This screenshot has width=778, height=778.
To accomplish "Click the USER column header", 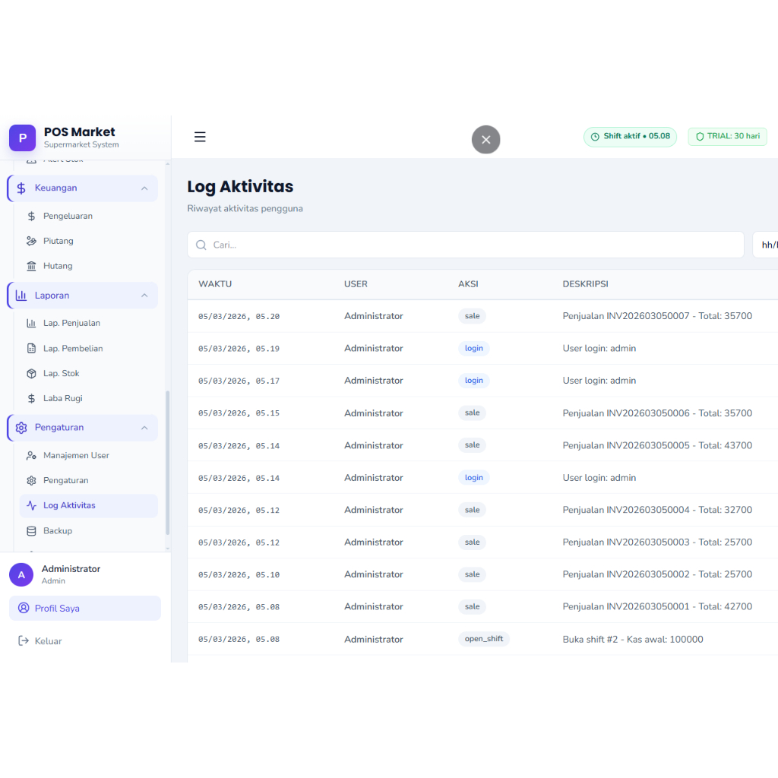I will 356,284.
